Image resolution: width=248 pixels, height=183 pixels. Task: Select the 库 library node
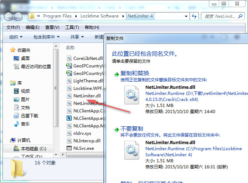point(16,83)
